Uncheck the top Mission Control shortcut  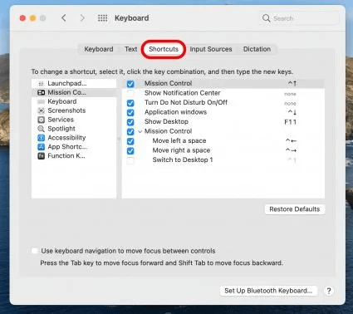pyautogui.click(x=130, y=84)
